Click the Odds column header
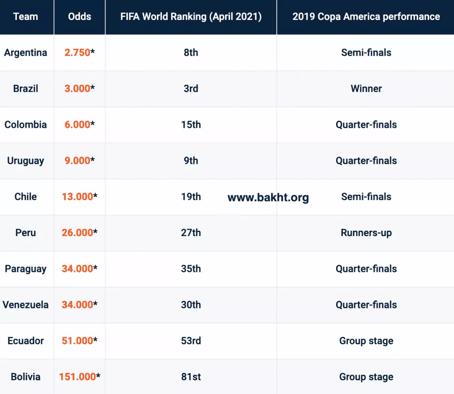The width and height of the screenshot is (454, 394). click(80, 17)
